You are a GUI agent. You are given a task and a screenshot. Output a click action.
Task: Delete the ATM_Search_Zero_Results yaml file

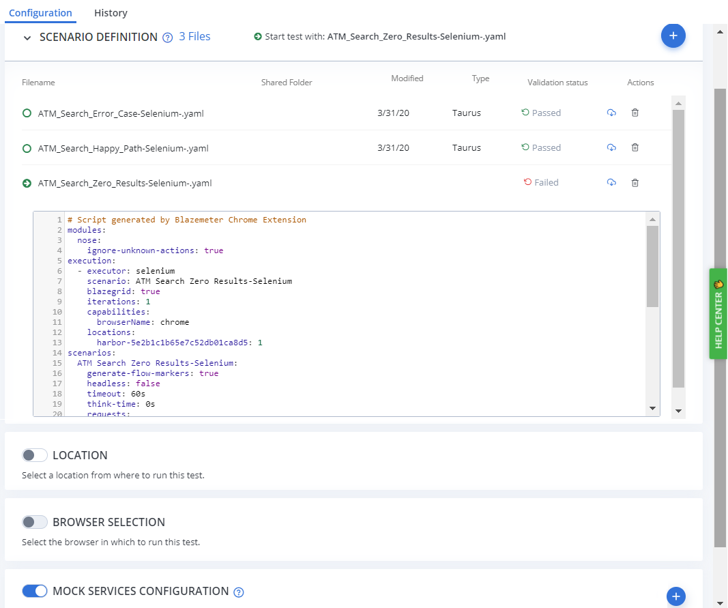(x=635, y=183)
